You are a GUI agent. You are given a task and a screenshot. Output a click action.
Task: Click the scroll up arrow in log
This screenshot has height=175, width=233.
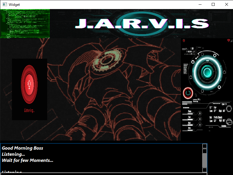point(205,146)
